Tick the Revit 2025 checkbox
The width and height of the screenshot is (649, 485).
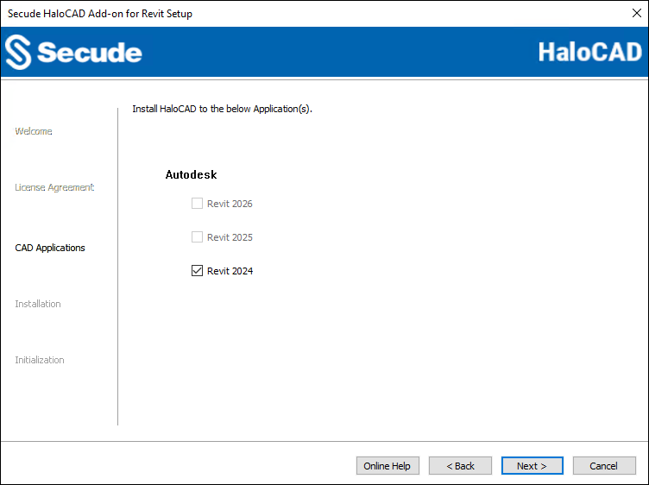[197, 236]
